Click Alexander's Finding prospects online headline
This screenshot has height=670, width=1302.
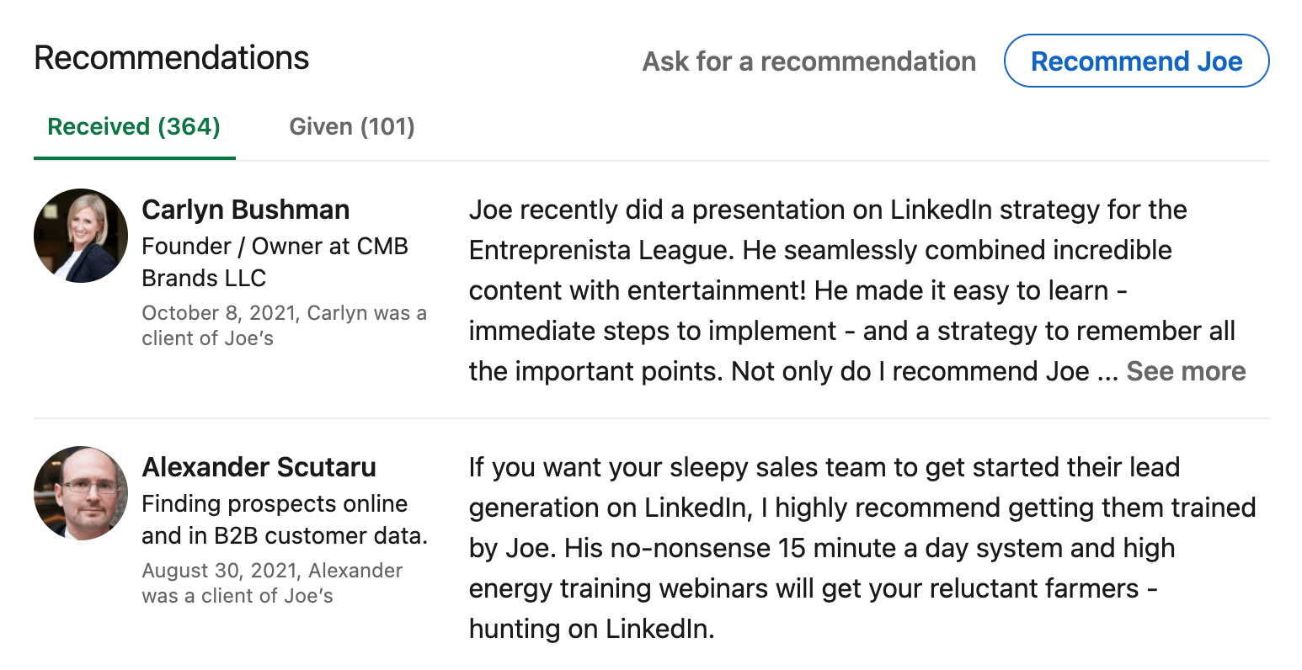click(285, 519)
